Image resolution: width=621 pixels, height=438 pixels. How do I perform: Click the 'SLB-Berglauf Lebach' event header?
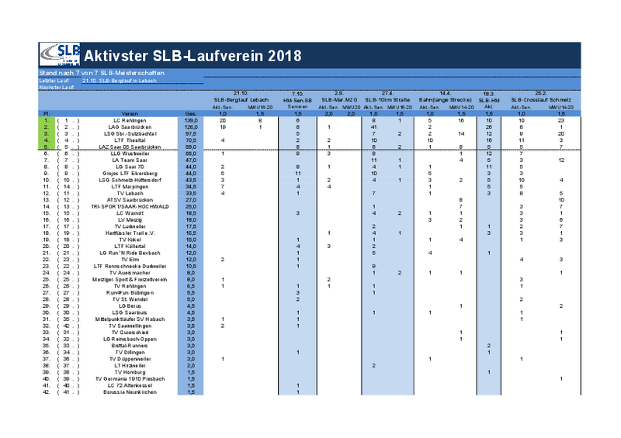241,100
